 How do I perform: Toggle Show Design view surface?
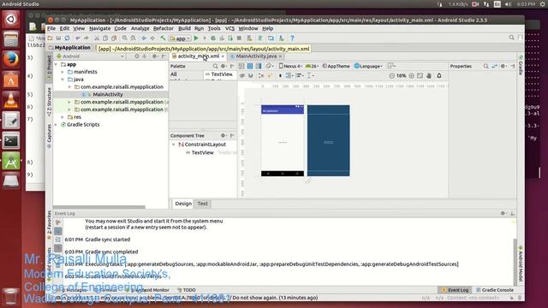pos(241,66)
